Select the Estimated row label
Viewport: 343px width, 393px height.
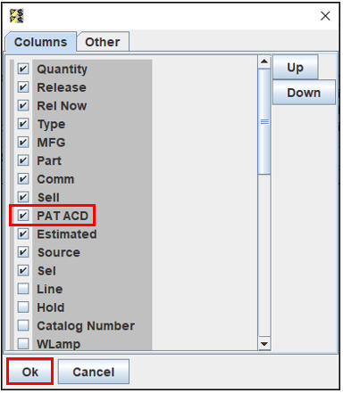pos(67,234)
